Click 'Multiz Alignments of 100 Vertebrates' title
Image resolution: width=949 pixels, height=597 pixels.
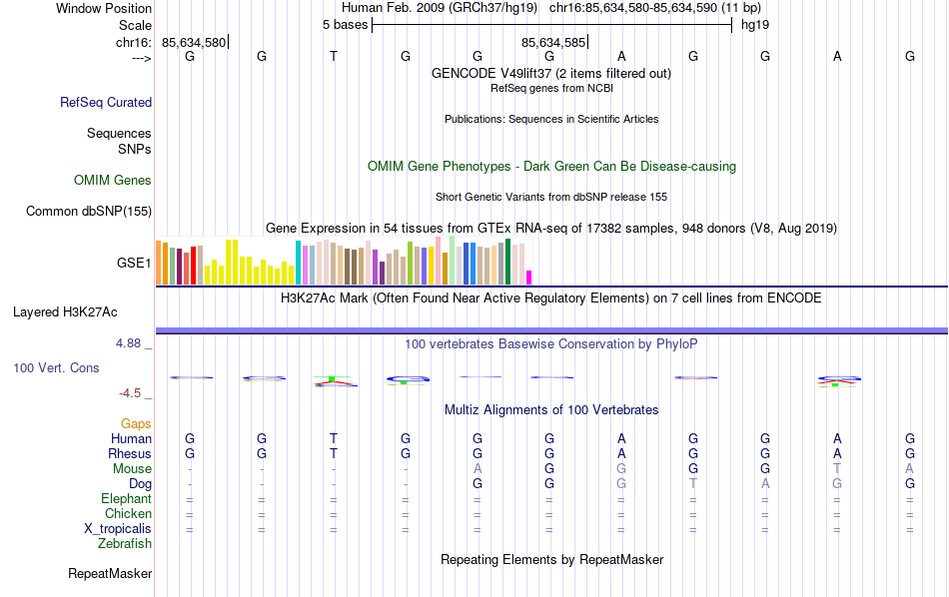point(551,410)
